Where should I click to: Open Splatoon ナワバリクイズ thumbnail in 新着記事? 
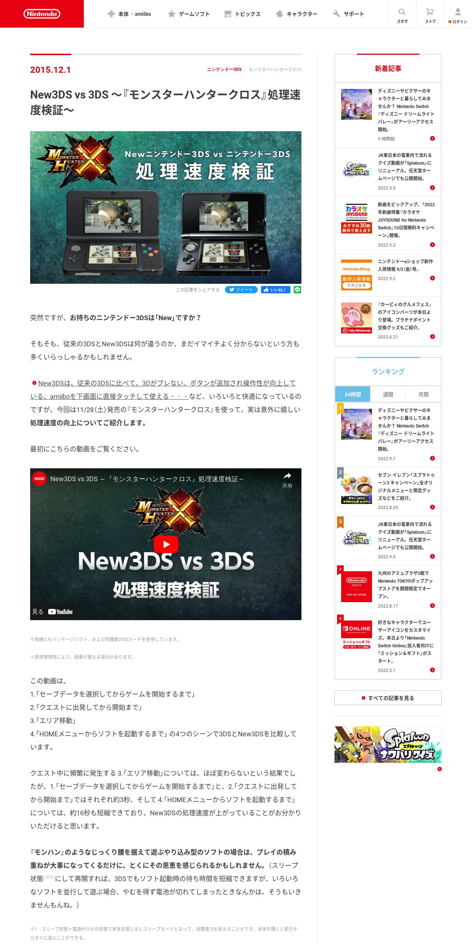(x=356, y=169)
